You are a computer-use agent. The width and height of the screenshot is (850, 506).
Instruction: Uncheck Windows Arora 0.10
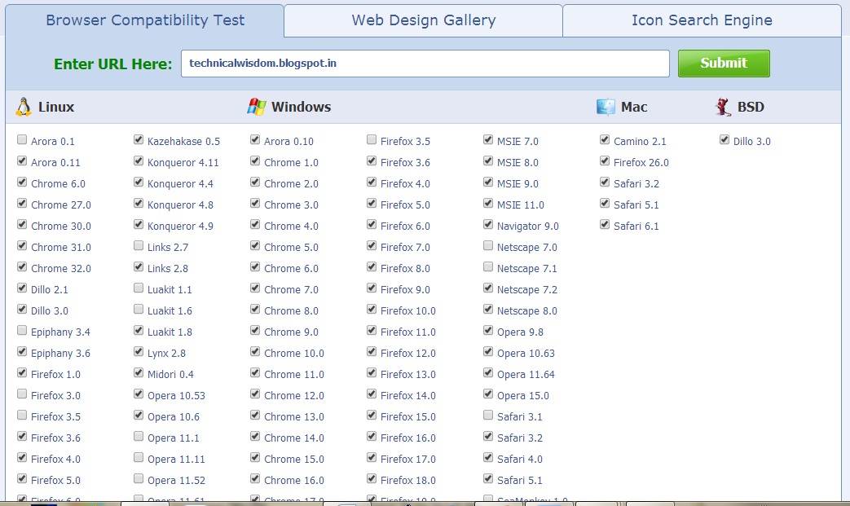click(x=255, y=140)
